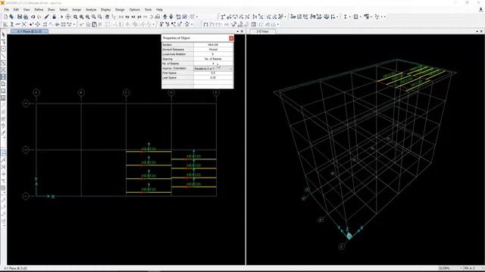Click the No. of Beams value field

tap(213, 63)
